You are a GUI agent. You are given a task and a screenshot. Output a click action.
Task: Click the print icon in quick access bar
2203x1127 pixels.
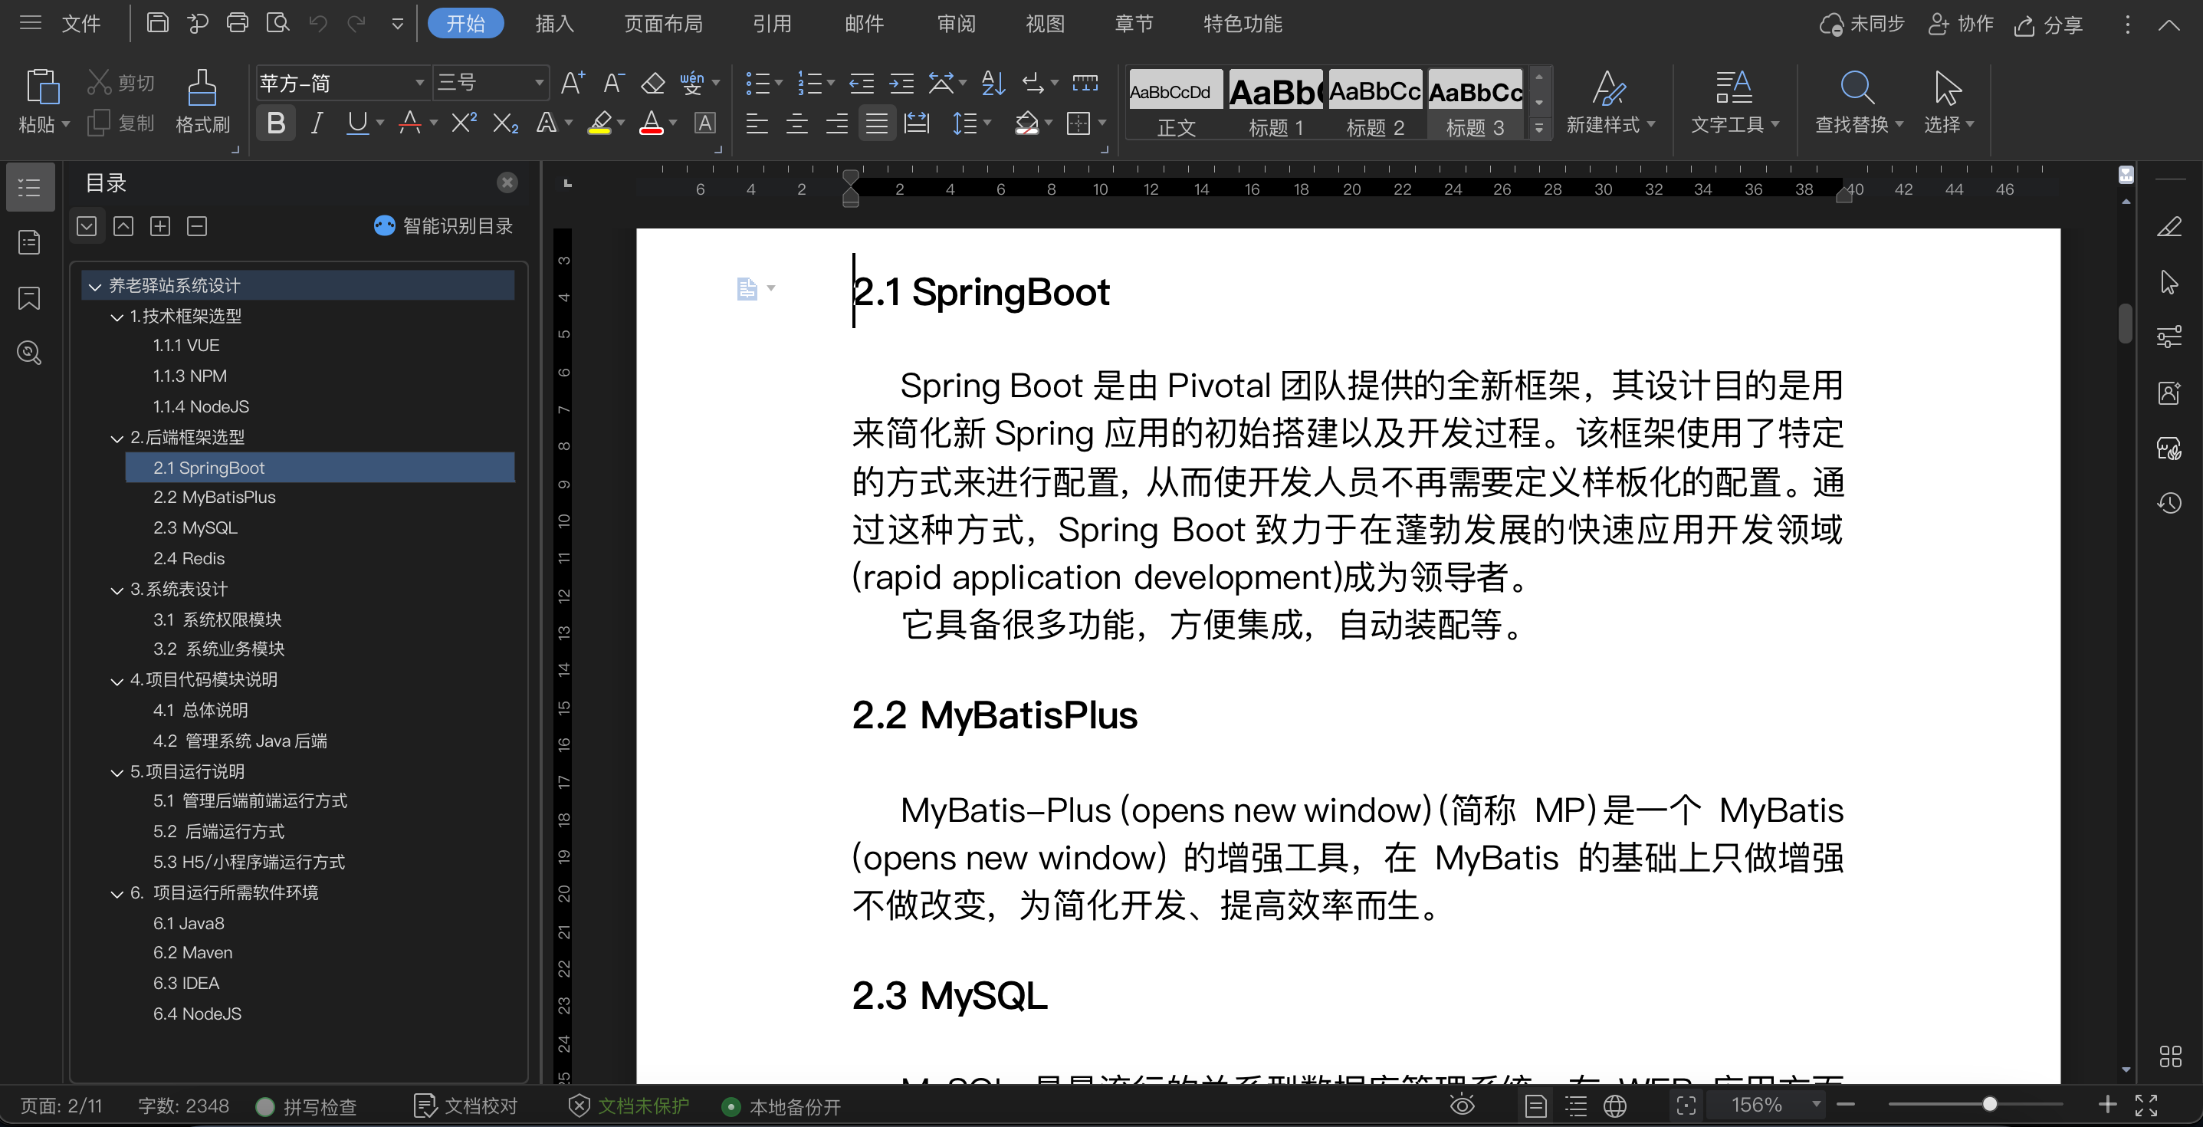[237, 24]
